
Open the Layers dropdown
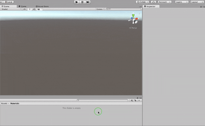(182, 2)
